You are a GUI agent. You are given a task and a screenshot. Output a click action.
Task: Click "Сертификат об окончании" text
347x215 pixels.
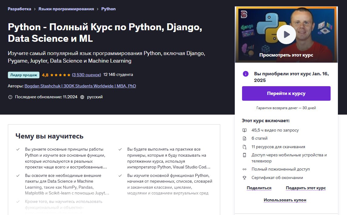coord(277,178)
